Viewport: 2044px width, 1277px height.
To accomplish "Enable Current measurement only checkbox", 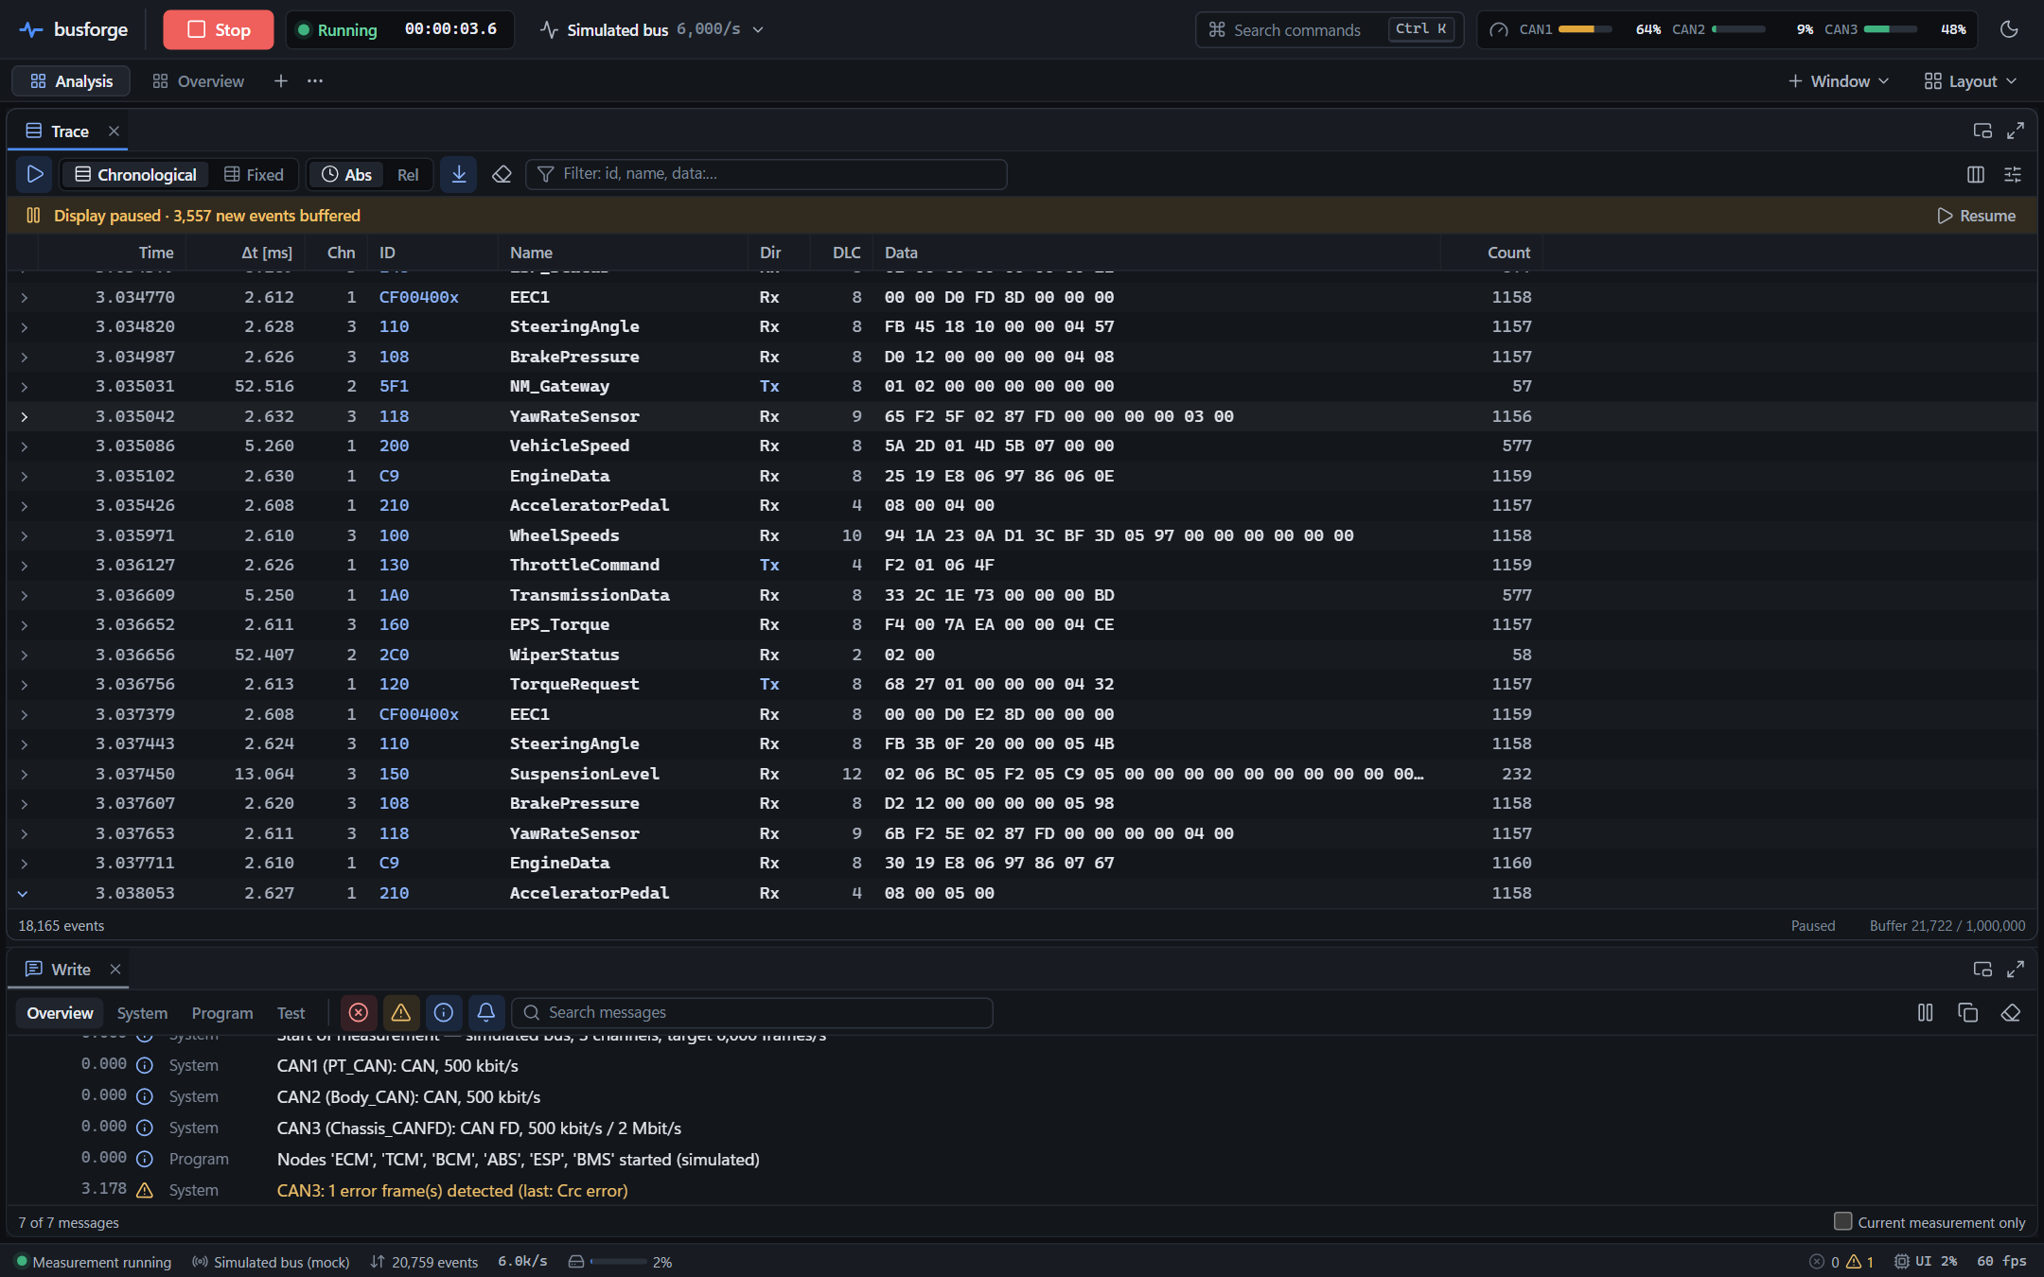I will [1842, 1221].
